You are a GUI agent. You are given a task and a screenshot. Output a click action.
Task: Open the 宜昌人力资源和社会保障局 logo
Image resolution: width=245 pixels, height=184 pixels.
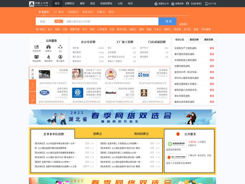click(176, 157)
